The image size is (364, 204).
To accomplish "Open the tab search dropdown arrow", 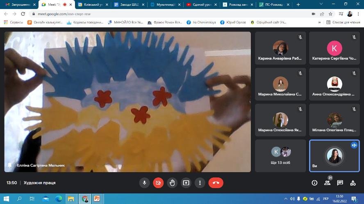I will (321, 4).
